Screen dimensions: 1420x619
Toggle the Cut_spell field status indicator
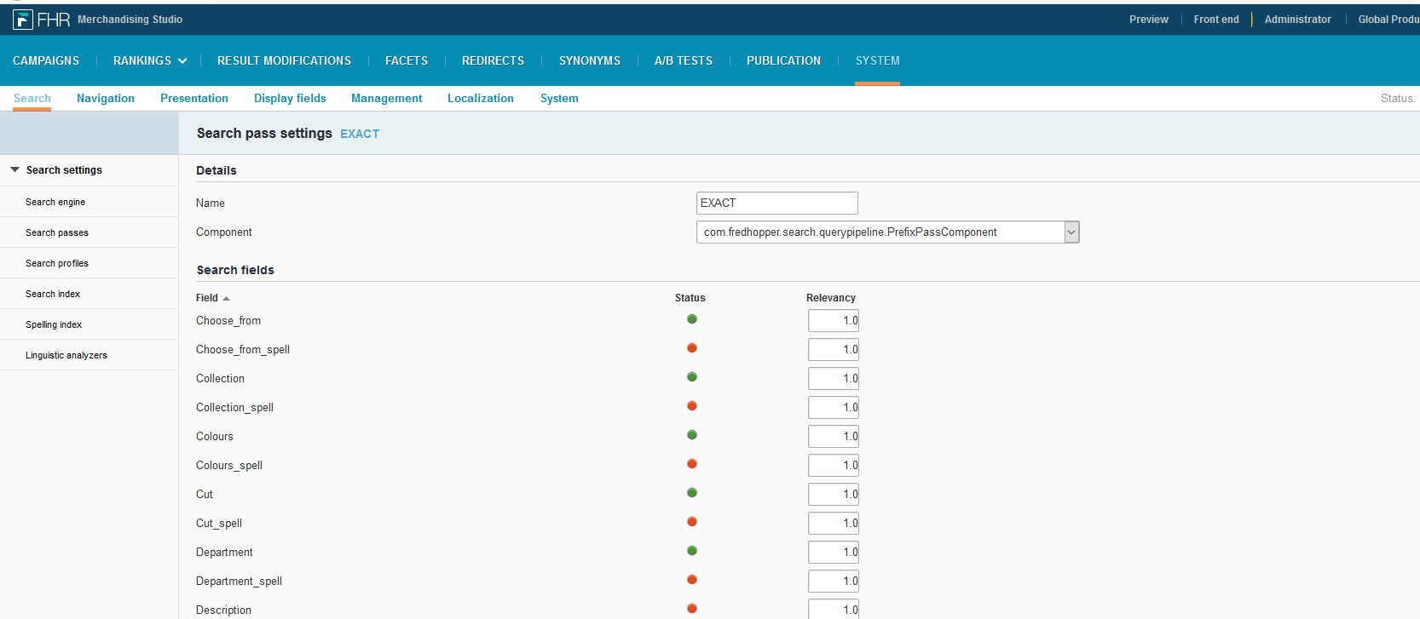pos(692,522)
